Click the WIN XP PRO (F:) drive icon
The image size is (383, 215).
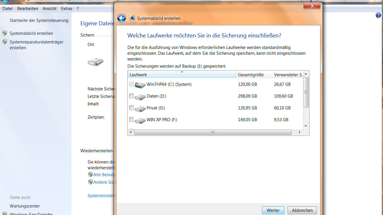pos(140,121)
